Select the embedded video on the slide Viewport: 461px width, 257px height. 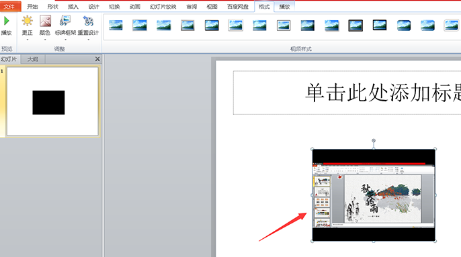(374, 195)
